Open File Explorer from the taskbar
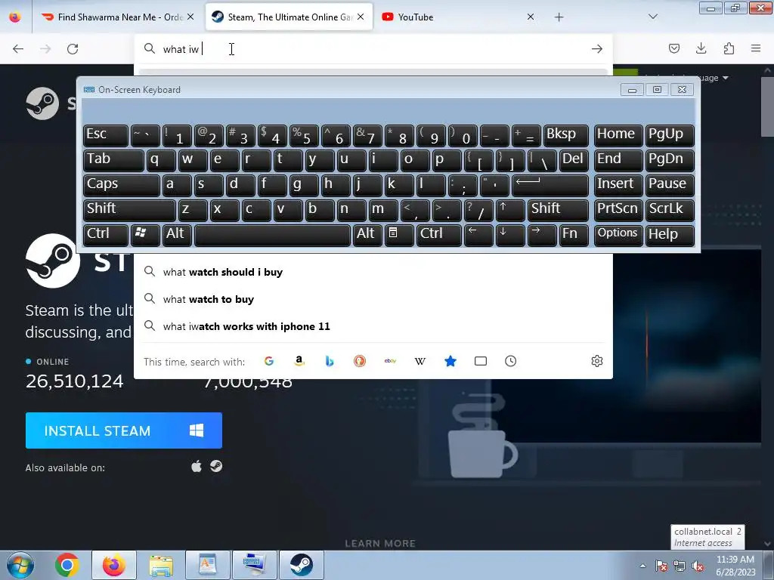The height and width of the screenshot is (580, 774). (x=161, y=565)
